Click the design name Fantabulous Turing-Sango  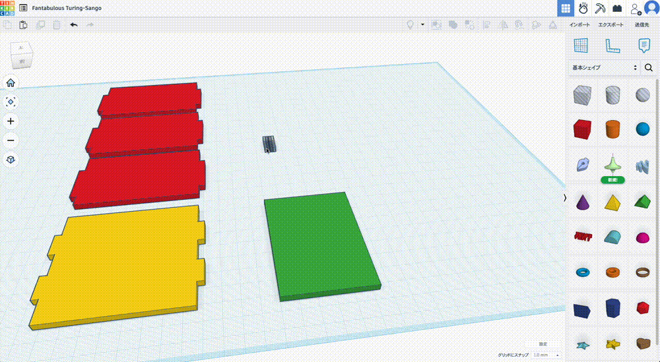pos(67,8)
